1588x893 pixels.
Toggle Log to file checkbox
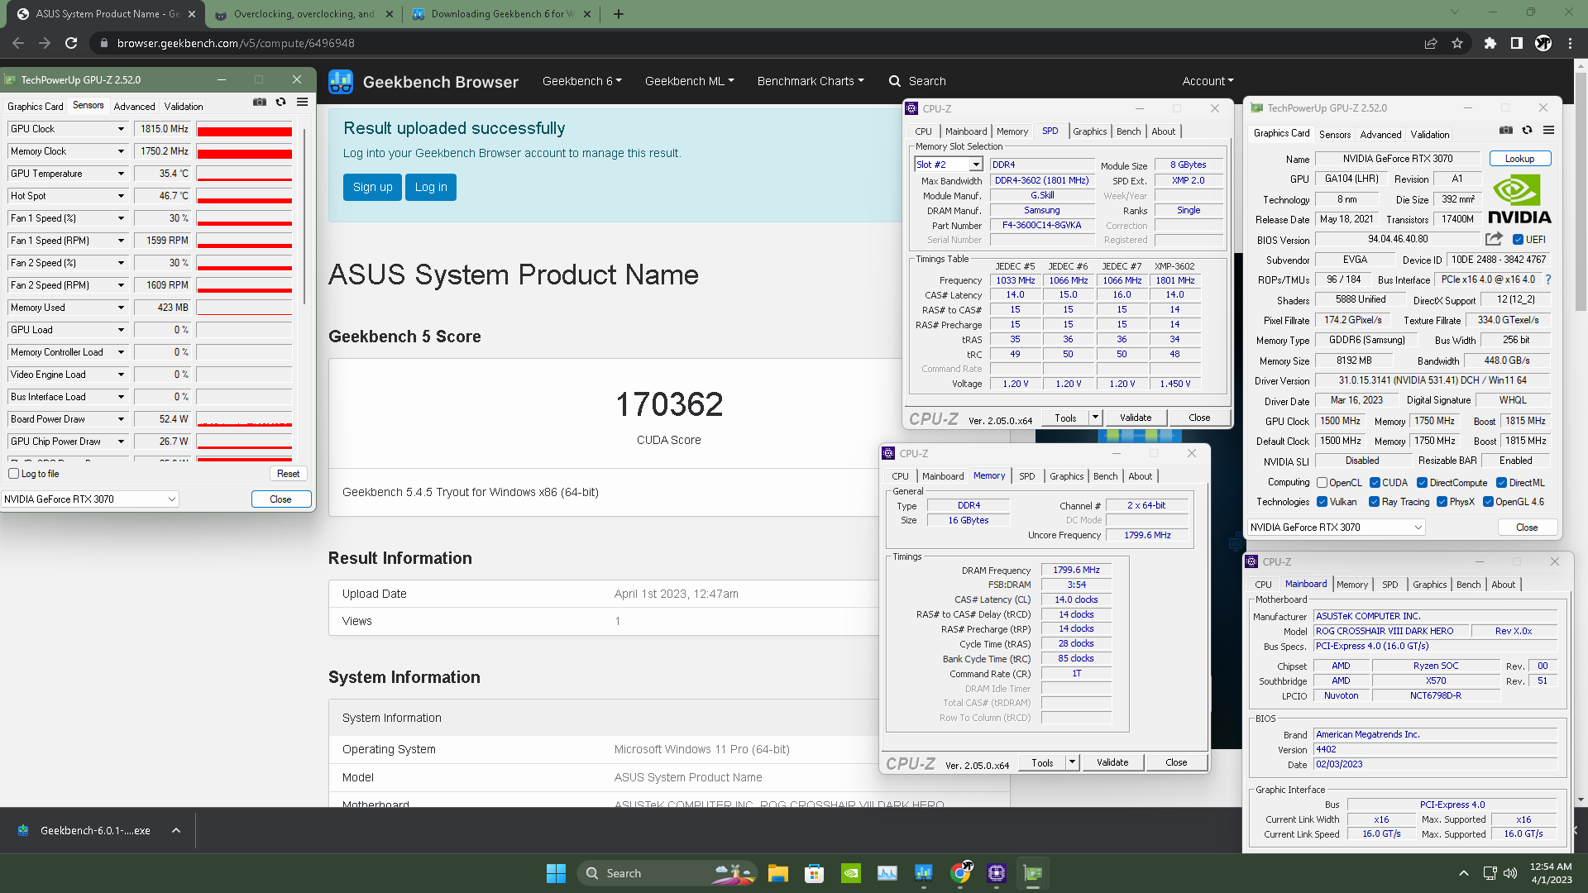14,474
